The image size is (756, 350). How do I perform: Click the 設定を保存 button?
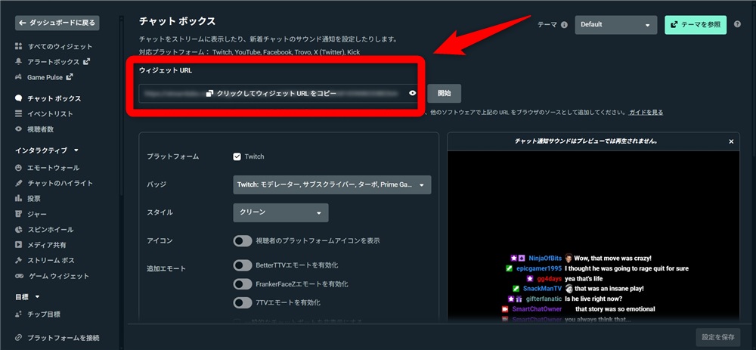point(718,337)
